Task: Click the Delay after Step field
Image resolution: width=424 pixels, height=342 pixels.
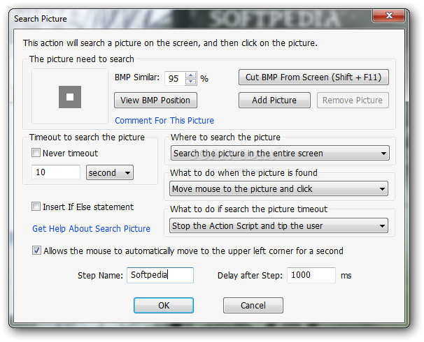Action: click(x=311, y=275)
